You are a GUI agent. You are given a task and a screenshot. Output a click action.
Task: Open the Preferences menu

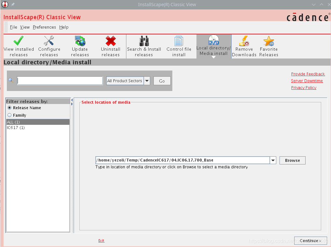[44, 27]
